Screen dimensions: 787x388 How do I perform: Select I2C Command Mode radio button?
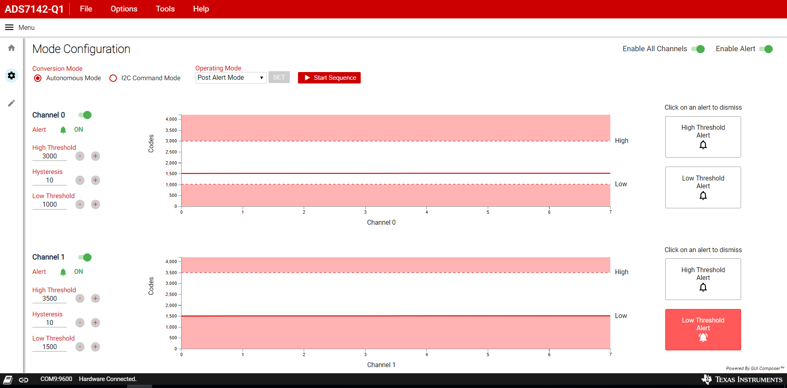pos(114,78)
